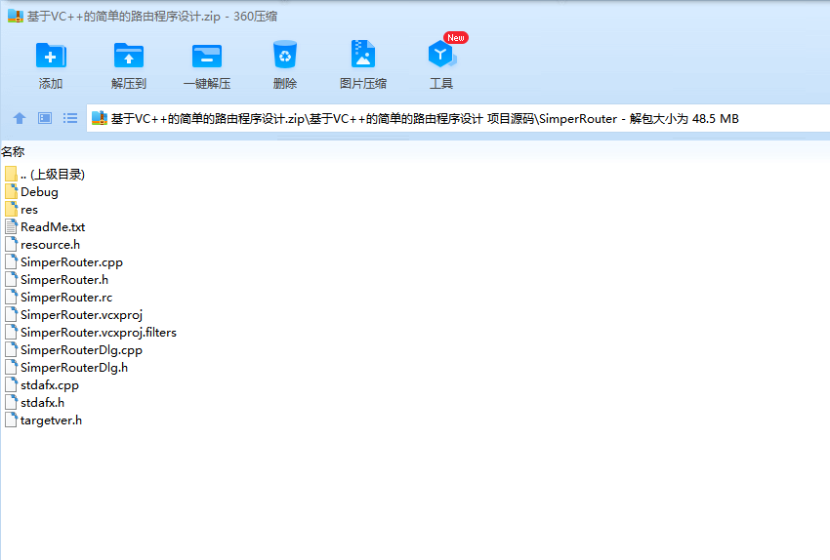The width and height of the screenshot is (830, 560).
Task: Select the SimperRouterDlg.h file name
Action: (x=74, y=368)
